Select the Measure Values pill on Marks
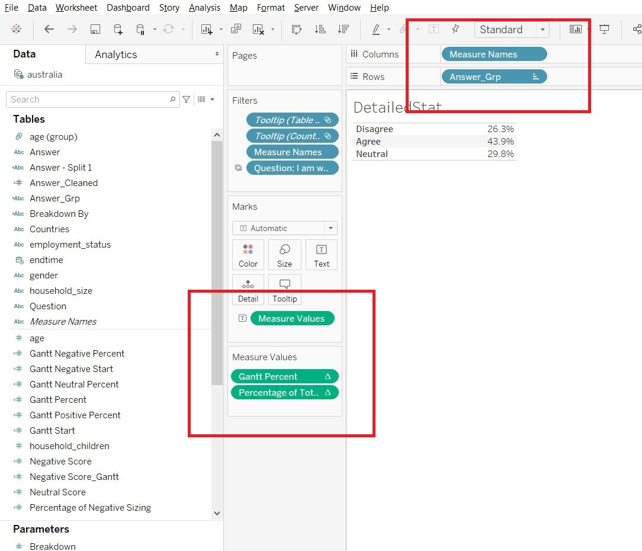 [x=292, y=318]
